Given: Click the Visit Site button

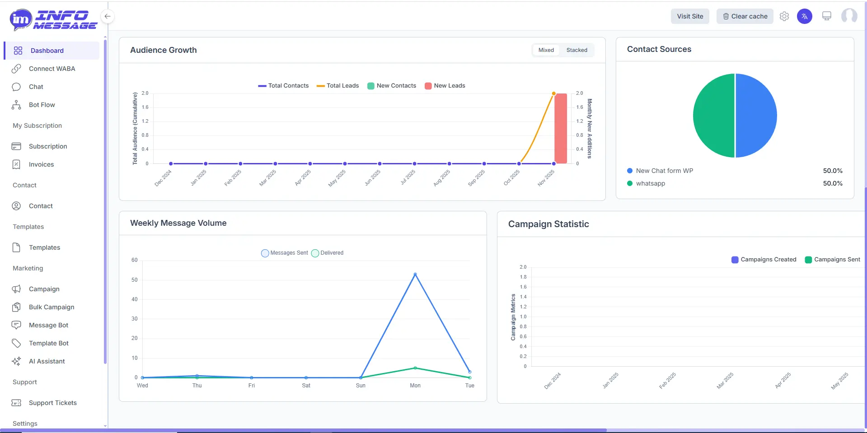Looking at the screenshot, I should pyautogui.click(x=690, y=16).
